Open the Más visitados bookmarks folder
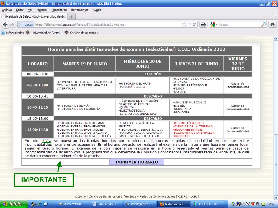Viewport: 278px width, 208px height. coord(12,33)
